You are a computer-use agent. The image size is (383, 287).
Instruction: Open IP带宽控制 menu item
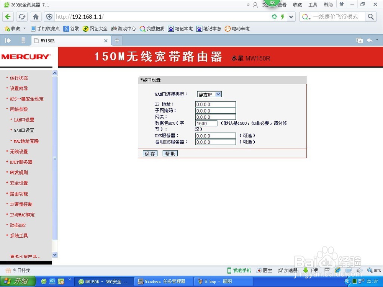click(x=21, y=204)
